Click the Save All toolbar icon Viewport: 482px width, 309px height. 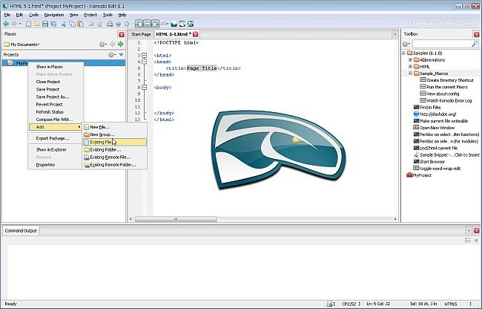click(53, 24)
